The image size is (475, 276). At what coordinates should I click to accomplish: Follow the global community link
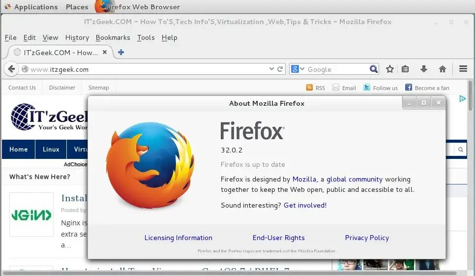[x=355, y=180]
